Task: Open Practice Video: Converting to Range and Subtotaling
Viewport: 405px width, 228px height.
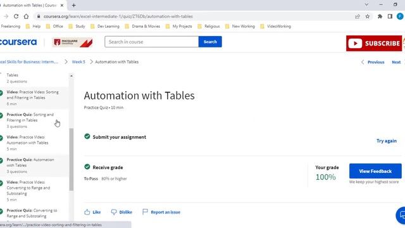Action: pyautogui.click(x=28, y=191)
